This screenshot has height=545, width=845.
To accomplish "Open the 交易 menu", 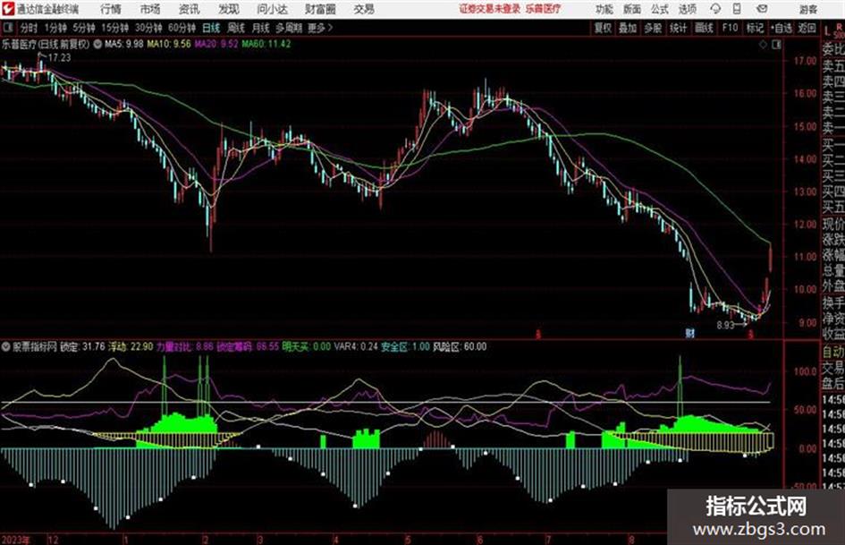I will coord(364,9).
